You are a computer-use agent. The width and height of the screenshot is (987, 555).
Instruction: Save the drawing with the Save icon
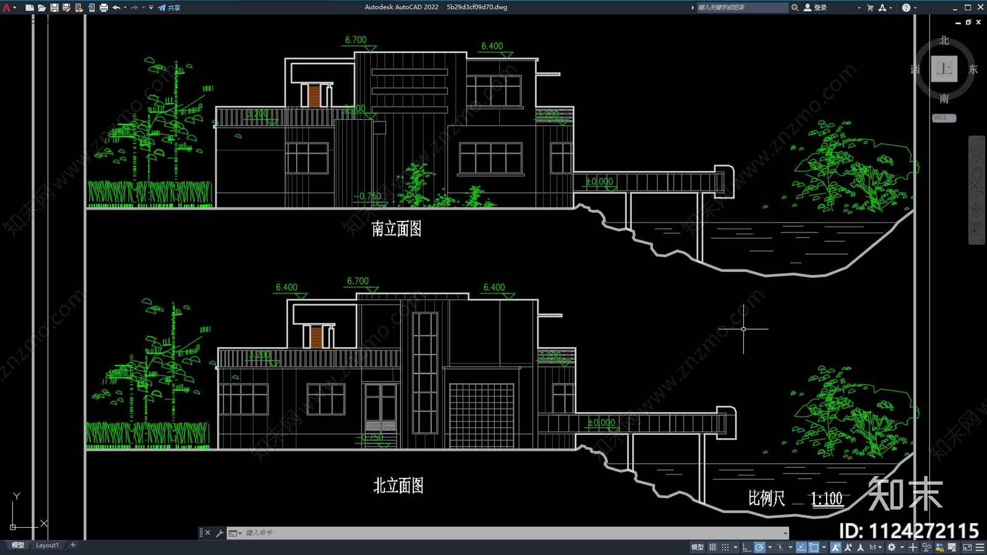54,7
